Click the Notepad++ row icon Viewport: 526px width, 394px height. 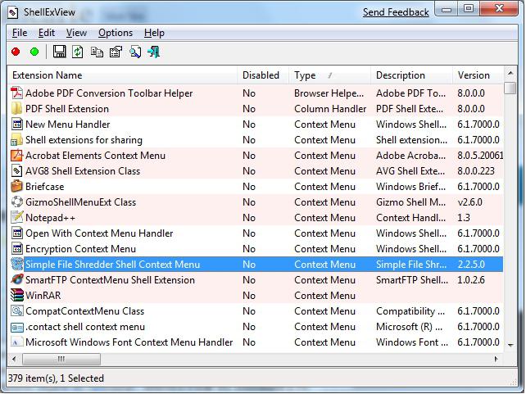pos(16,218)
